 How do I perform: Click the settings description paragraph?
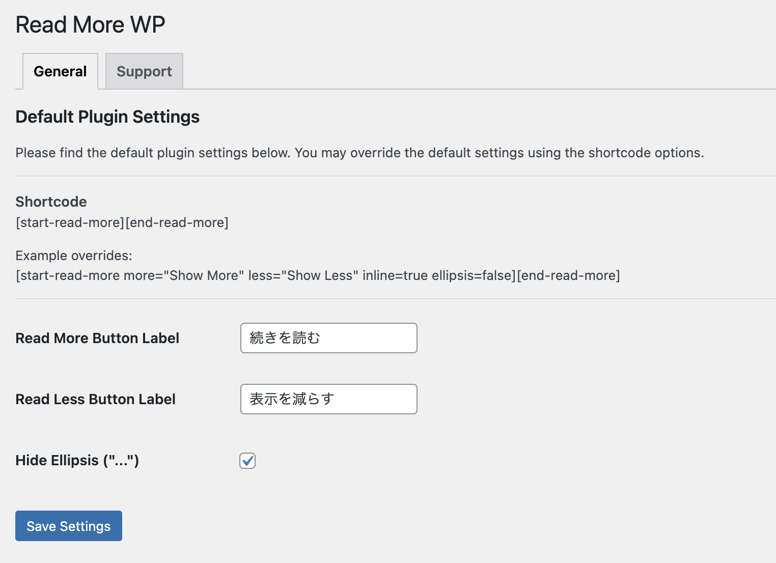pos(360,153)
